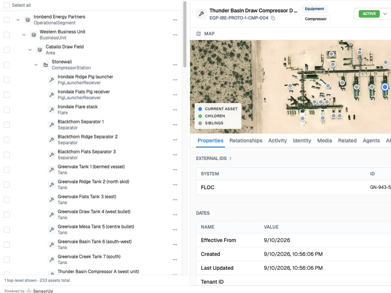The height and width of the screenshot is (293, 391).
Task: Open the ACTIVE status dropdown arrow
Action: [x=385, y=14]
